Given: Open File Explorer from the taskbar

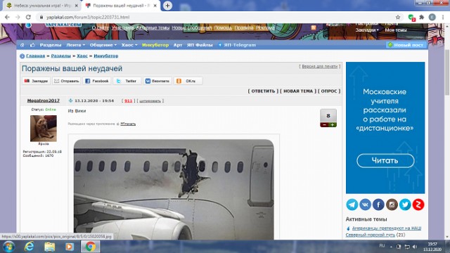Looking at the screenshot, I should tap(49, 247).
